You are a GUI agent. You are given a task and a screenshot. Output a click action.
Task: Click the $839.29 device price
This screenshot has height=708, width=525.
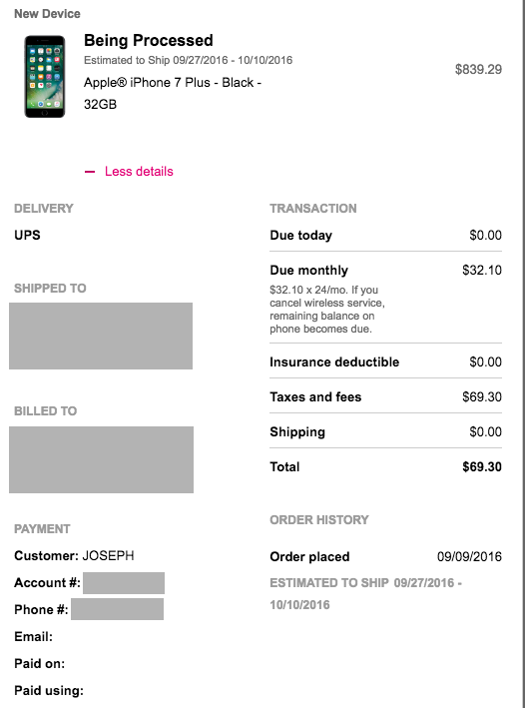478,69
